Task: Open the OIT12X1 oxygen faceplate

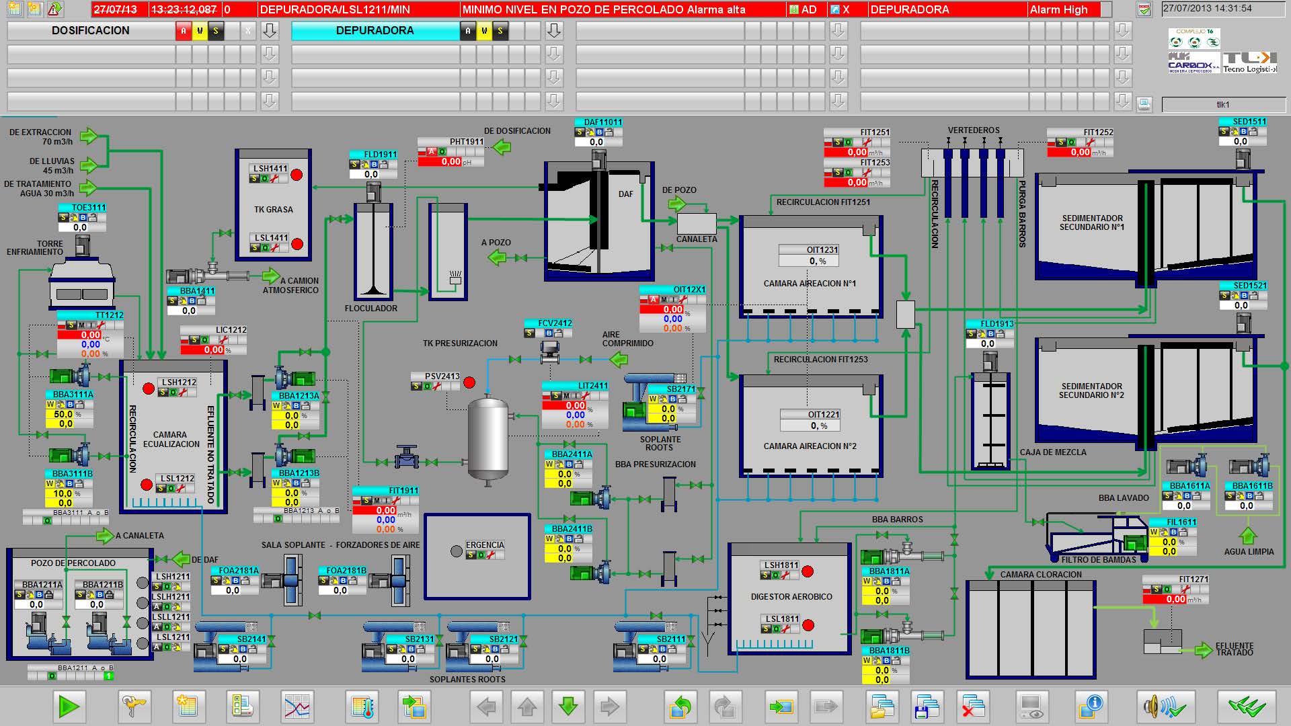Action: [673, 309]
